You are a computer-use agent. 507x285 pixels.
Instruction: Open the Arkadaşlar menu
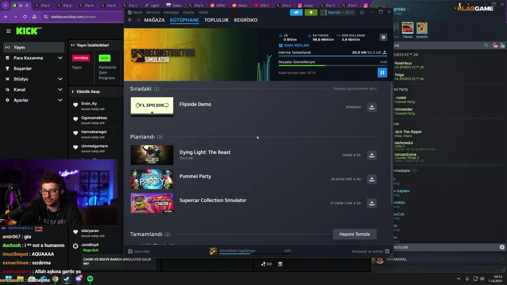pyautogui.click(x=171, y=12)
